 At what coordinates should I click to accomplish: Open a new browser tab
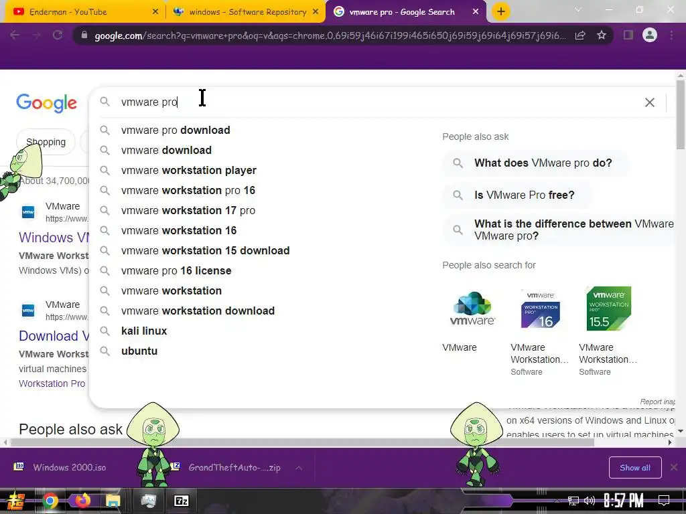pyautogui.click(x=501, y=12)
